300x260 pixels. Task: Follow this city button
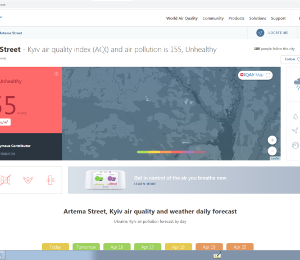point(291,60)
